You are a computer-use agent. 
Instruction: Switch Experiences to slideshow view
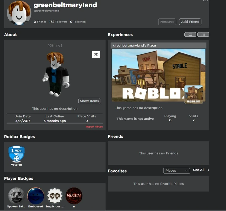click(190, 35)
